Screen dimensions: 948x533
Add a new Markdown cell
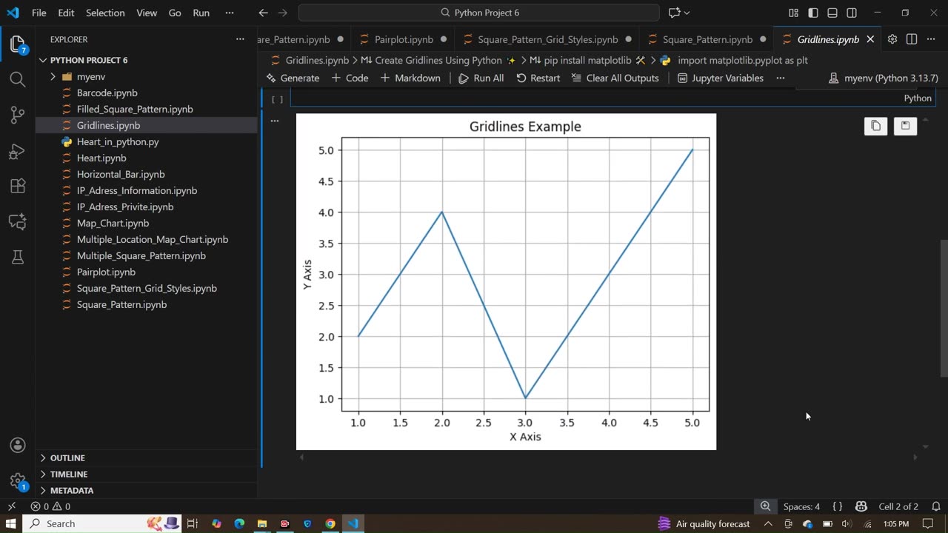(410, 78)
